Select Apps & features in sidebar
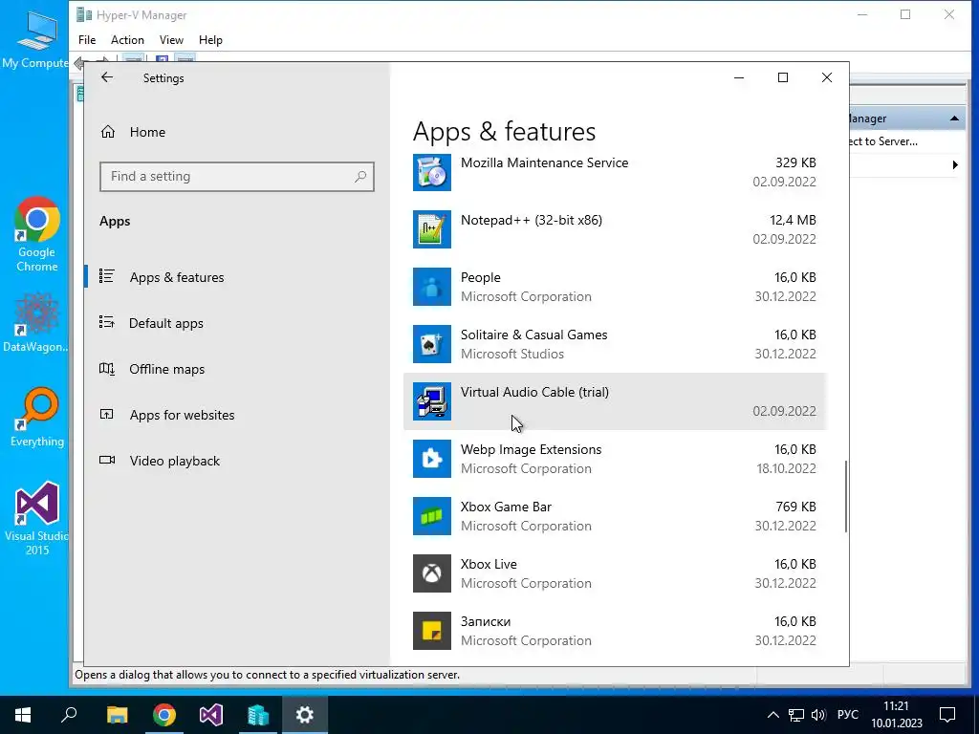Image resolution: width=979 pixels, height=734 pixels. [x=237, y=277]
